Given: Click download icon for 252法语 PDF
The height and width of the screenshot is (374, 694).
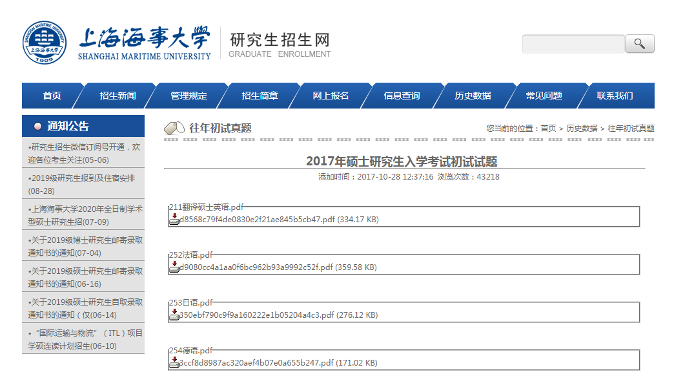Looking at the screenshot, I should coord(174,267).
